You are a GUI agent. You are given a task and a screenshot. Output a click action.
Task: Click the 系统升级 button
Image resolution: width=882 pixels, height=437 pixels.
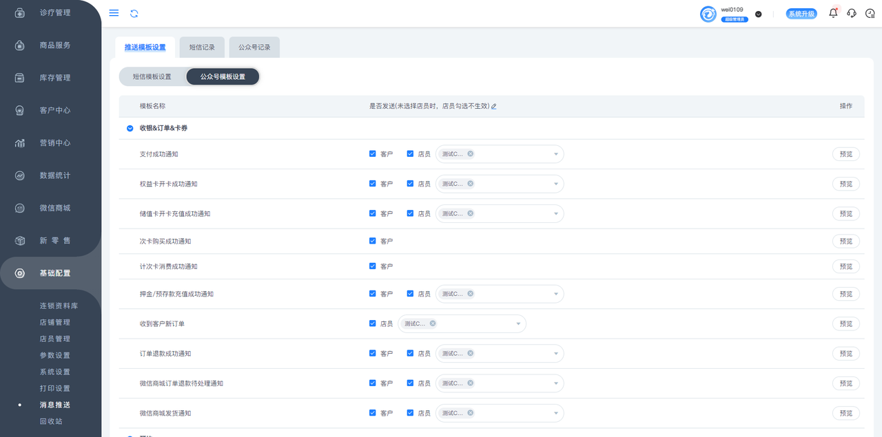pos(801,14)
